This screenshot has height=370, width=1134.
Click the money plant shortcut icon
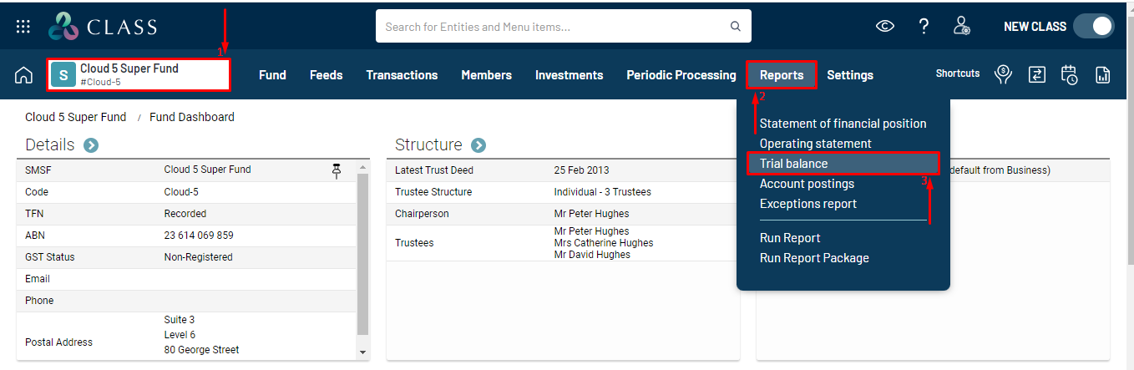(x=1003, y=75)
